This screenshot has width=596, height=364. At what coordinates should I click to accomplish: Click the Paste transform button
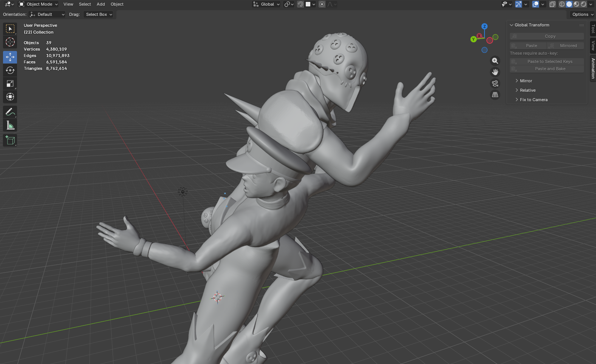tap(528, 46)
